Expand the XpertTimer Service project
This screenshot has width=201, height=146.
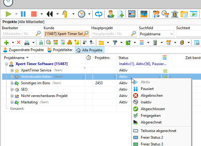point(12,70)
